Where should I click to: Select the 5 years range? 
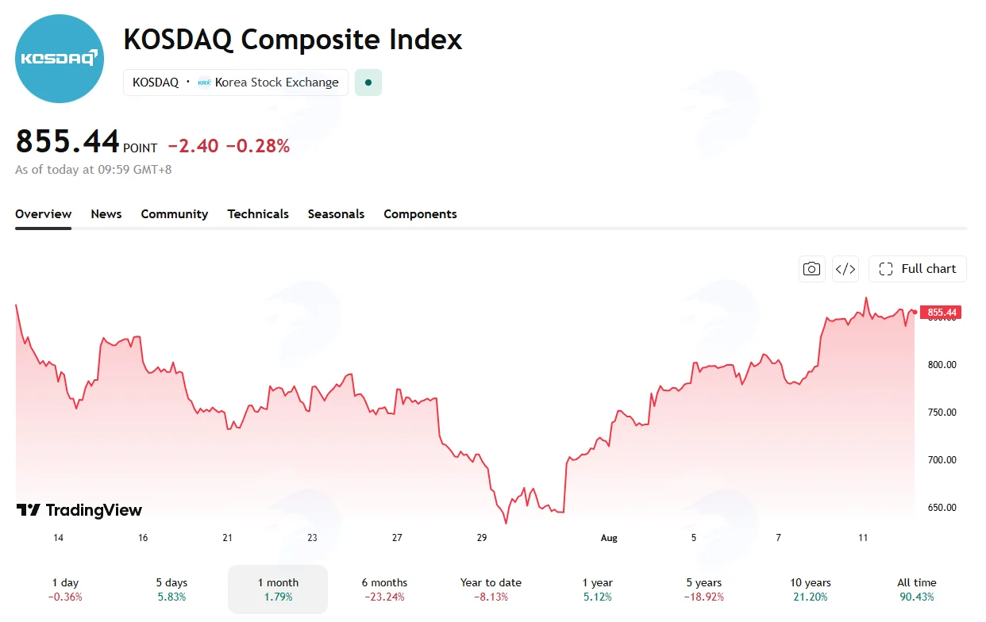pyautogui.click(x=703, y=589)
